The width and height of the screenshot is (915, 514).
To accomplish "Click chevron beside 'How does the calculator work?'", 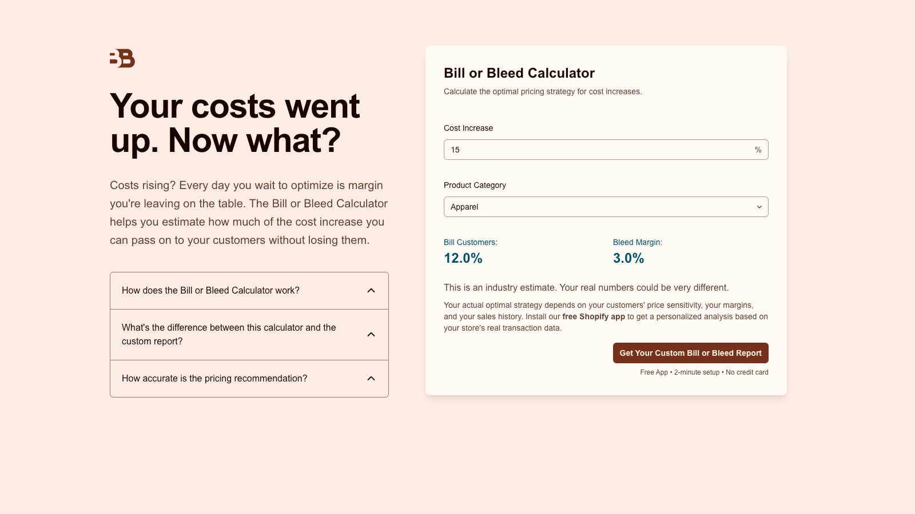I will pyautogui.click(x=371, y=291).
